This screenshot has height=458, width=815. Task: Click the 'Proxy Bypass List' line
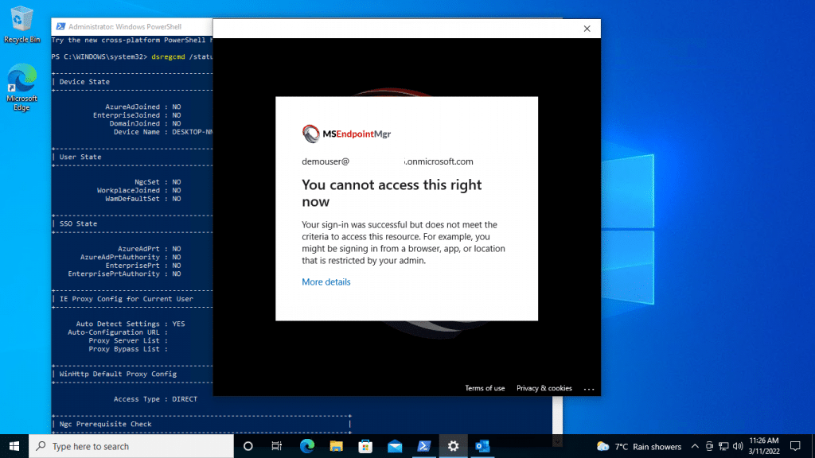click(128, 349)
